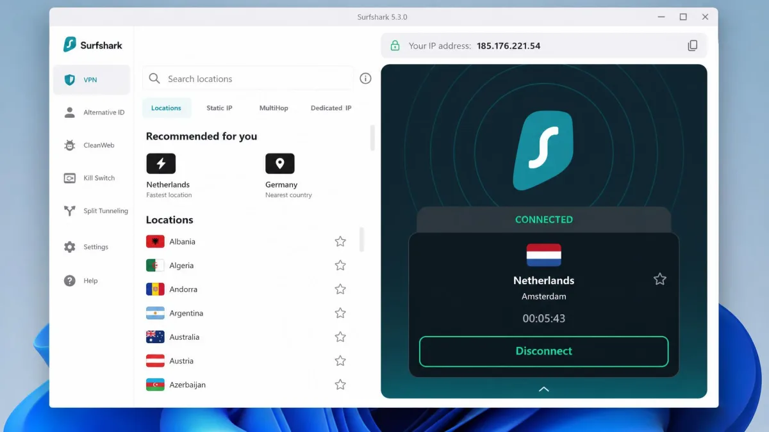Favorite Algeria with its star
The height and width of the screenshot is (432, 769).
tap(340, 265)
